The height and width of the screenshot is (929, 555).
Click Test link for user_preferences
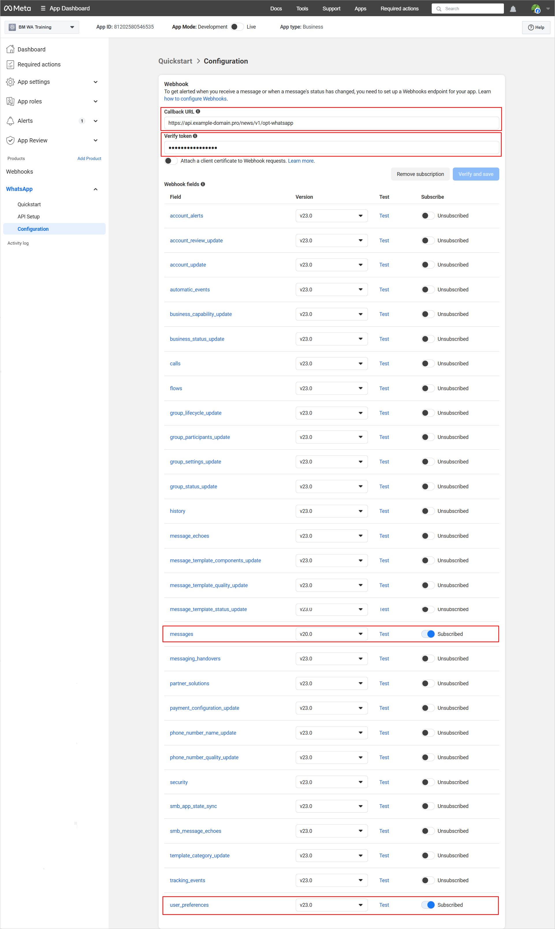coord(384,905)
